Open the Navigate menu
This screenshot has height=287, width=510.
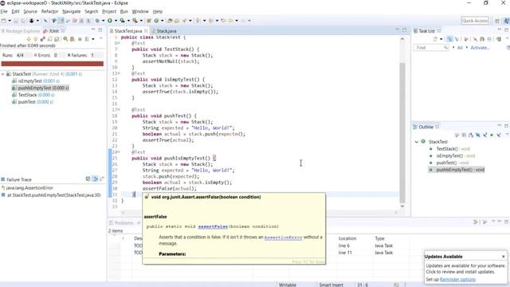click(x=71, y=11)
